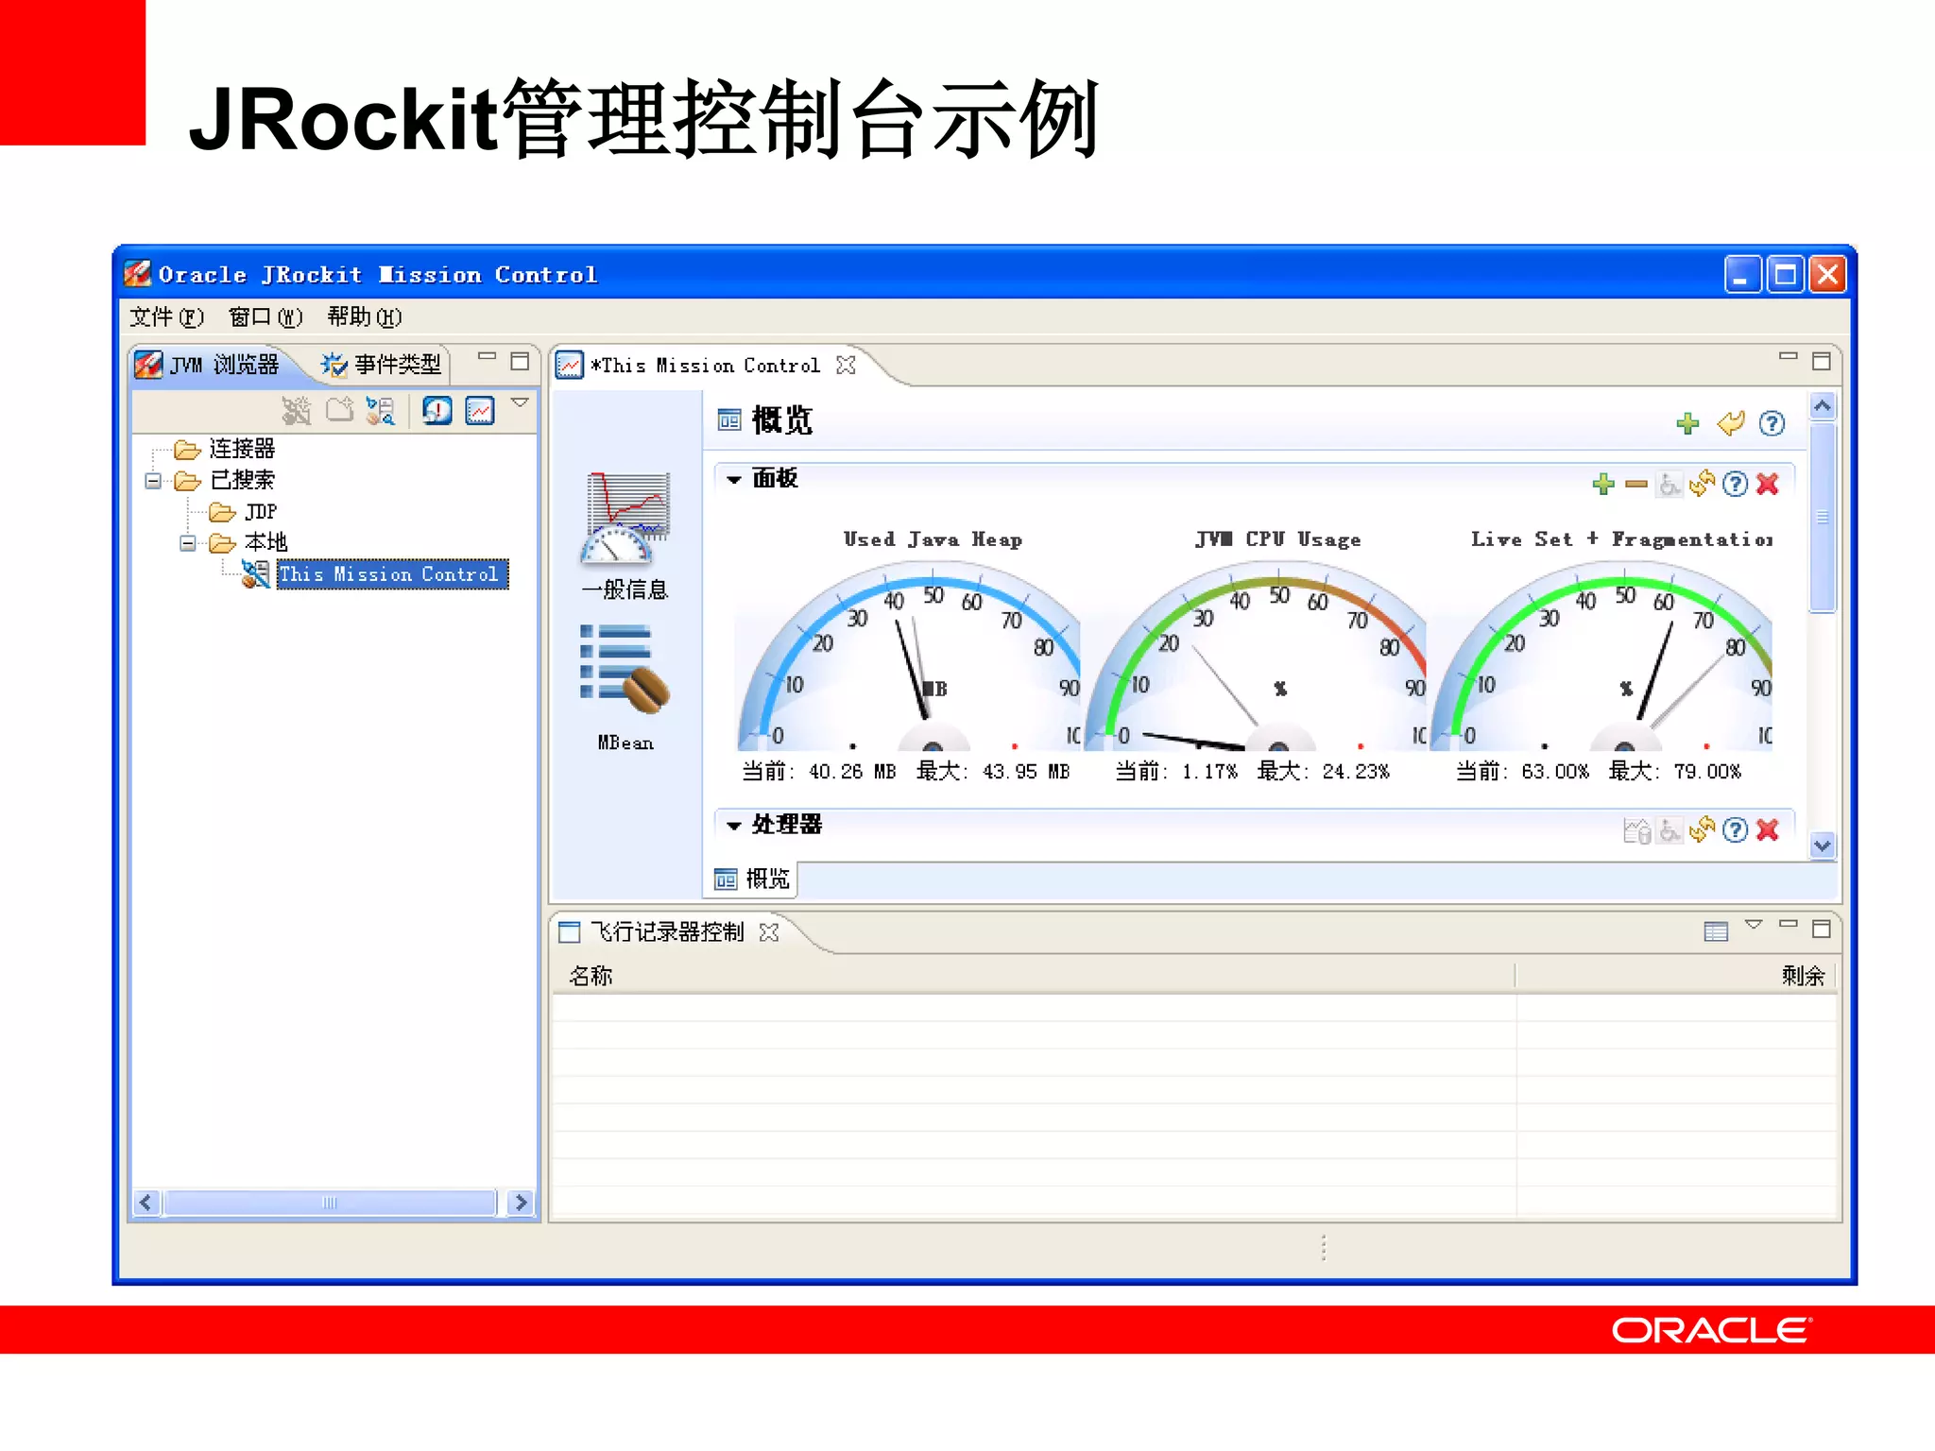
Task: Click the overview vertical scrollbar thumb
Action: (1823, 518)
